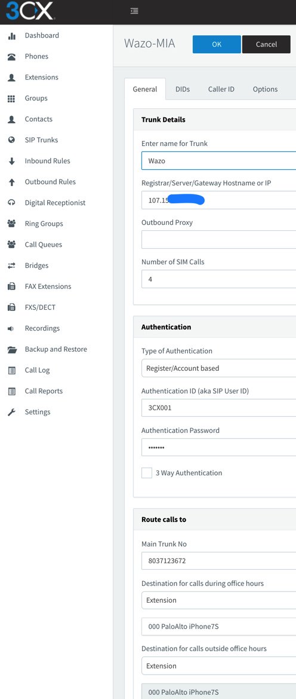This screenshot has height=699, width=296.
Task: Open outside office hours extension 000 PaloAlto dropdown
Action: [x=218, y=692]
